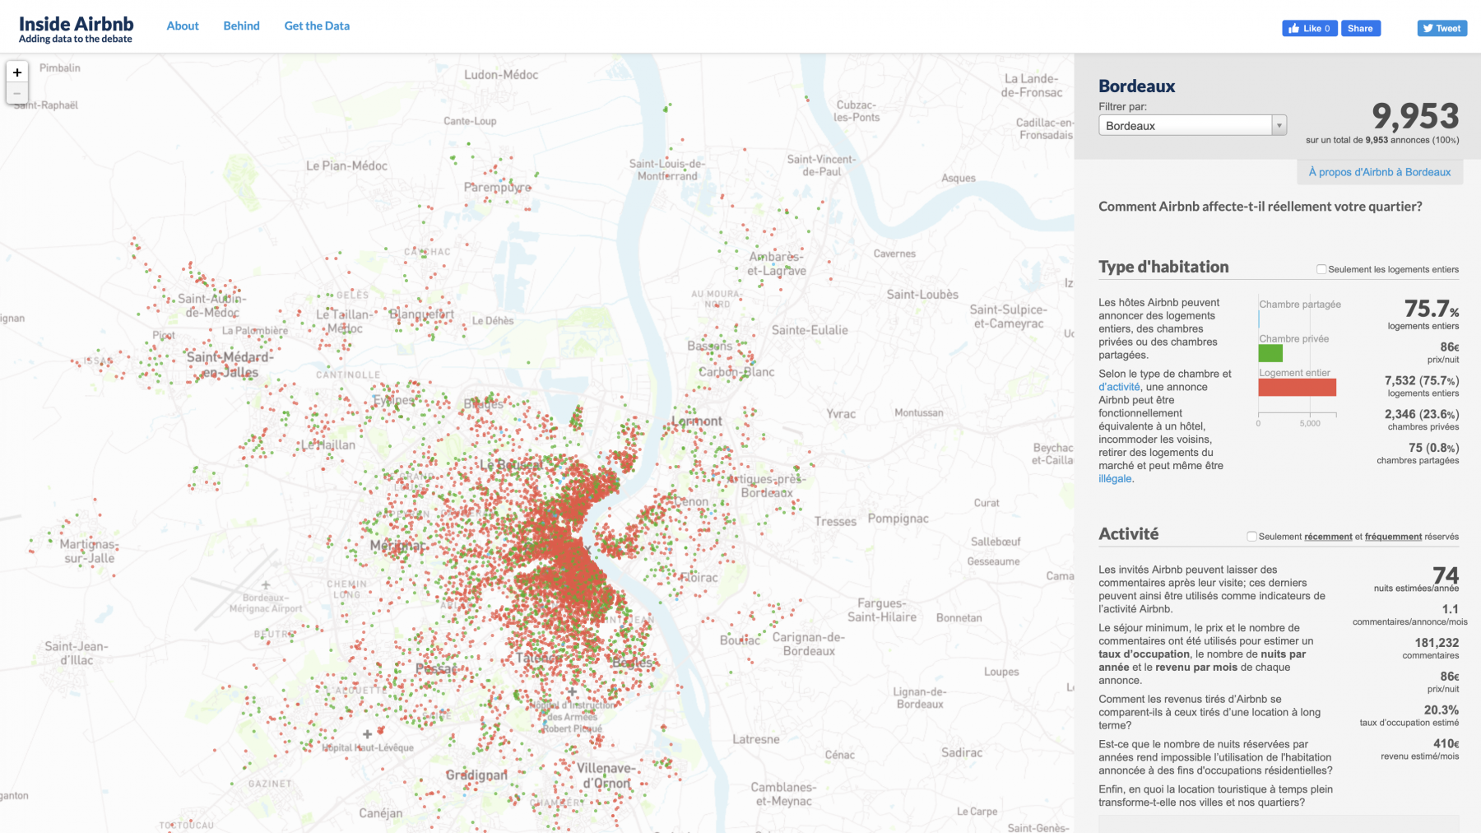Click the Bordeaux panel heading
The height and width of the screenshot is (833, 1481).
(x=1136, y=86)
